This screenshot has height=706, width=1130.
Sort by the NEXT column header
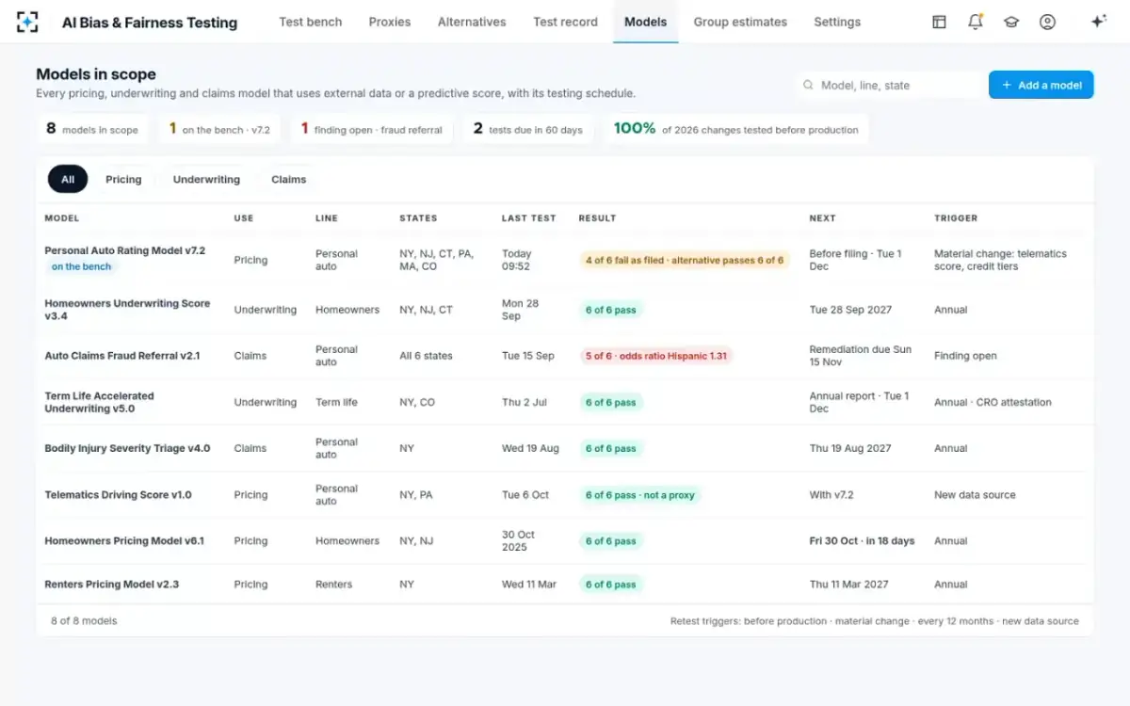pyautogui.click(x=822, y=217)
